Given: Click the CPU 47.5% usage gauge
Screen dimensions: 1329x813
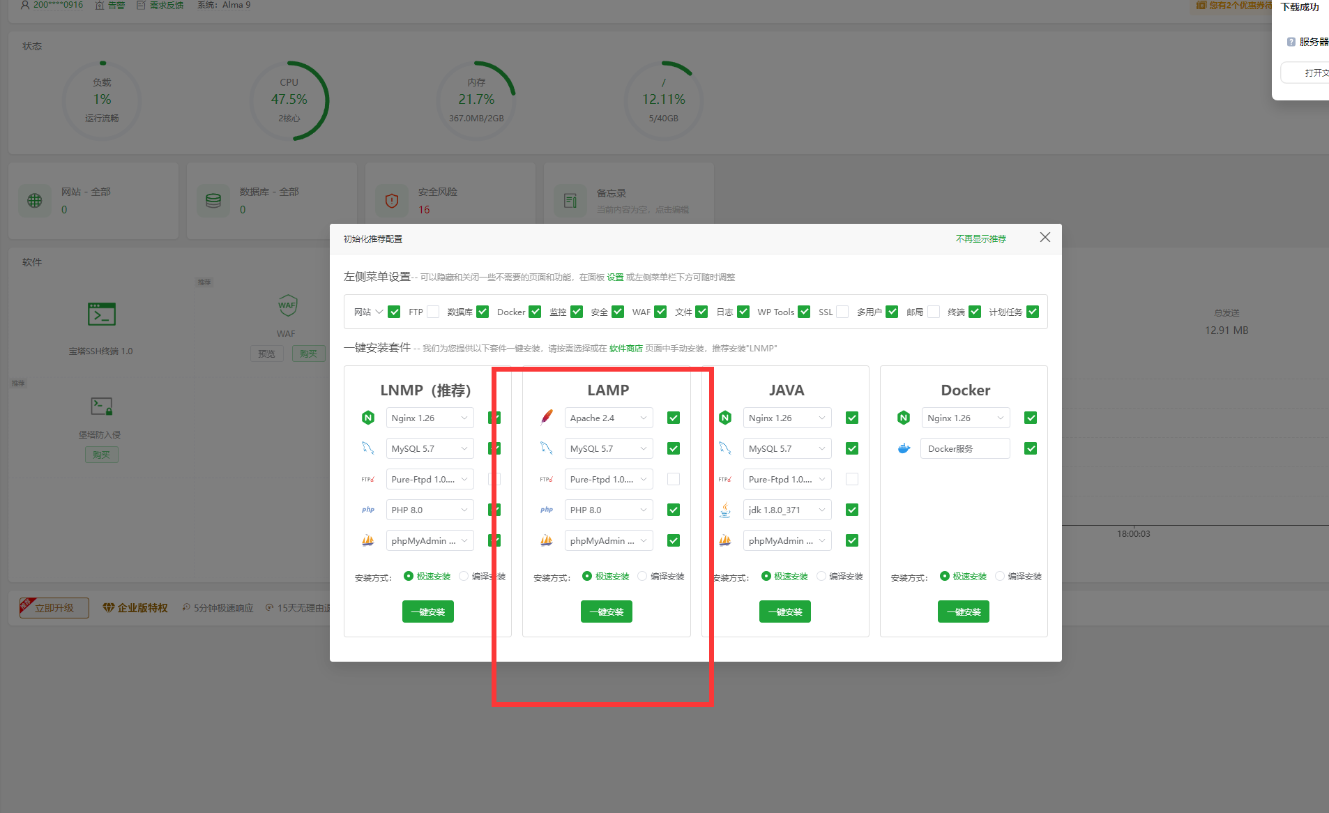Looking at the screenshot, I should [x=289, y=100].
